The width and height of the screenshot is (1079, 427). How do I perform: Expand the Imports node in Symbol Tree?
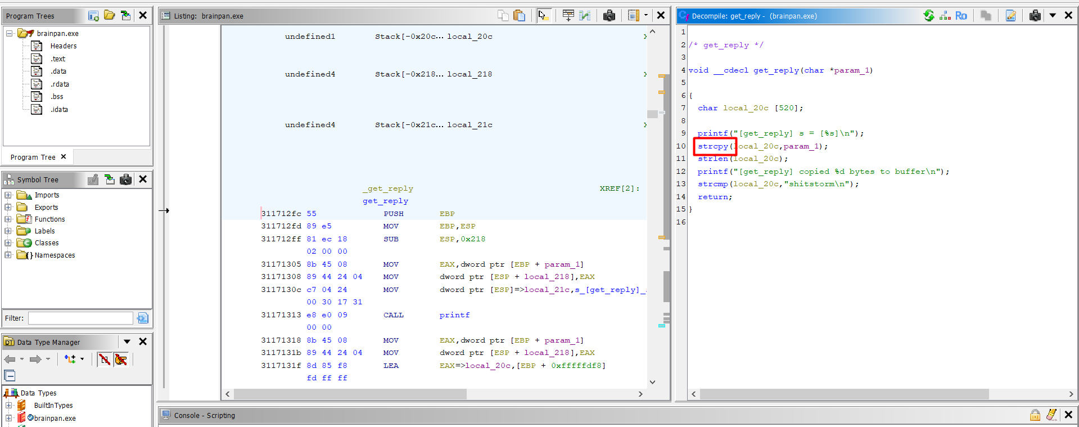(x=8, y=195)
